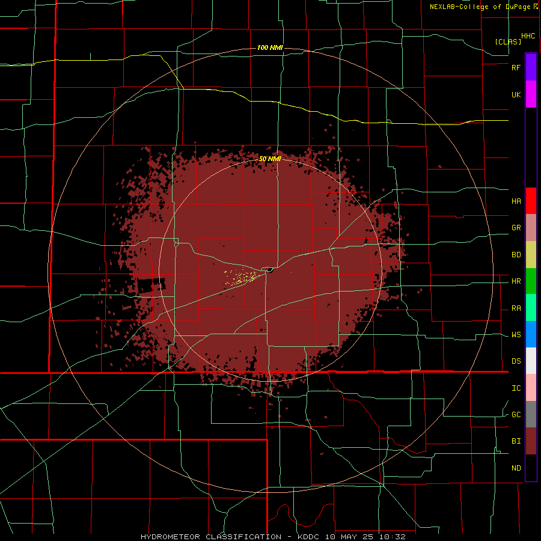Screen dimensions: 541x541
Task: Select the GC legend label
Action: pos(516,415)
